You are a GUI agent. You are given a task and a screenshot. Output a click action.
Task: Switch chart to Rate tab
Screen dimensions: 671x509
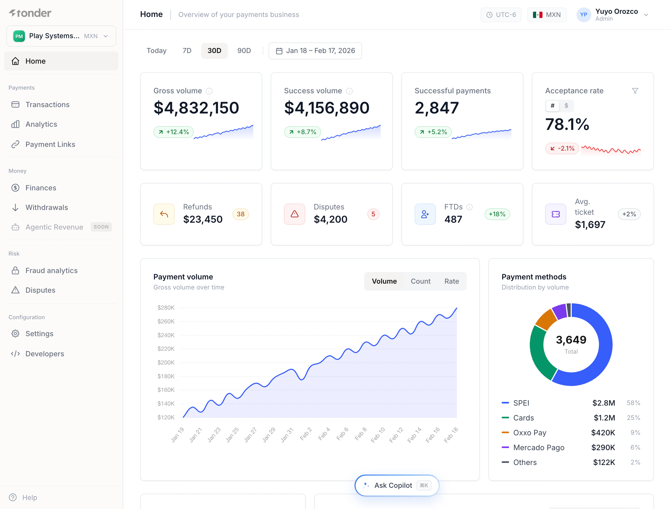452,282
